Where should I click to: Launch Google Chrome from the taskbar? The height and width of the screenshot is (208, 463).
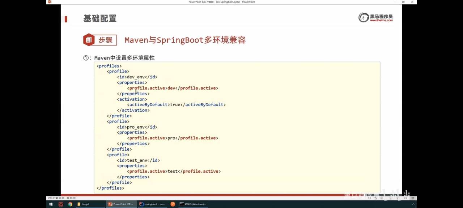coord(70,204)
